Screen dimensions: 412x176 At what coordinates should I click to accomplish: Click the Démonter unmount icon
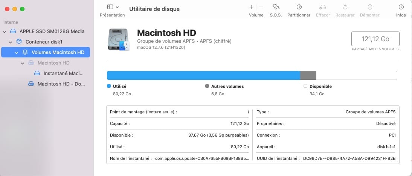click(369, 7)
